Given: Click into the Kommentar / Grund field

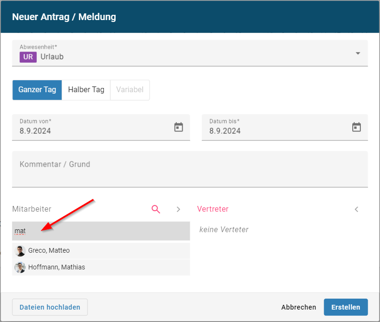Looking at the screenshot, I should coord(190,169).
